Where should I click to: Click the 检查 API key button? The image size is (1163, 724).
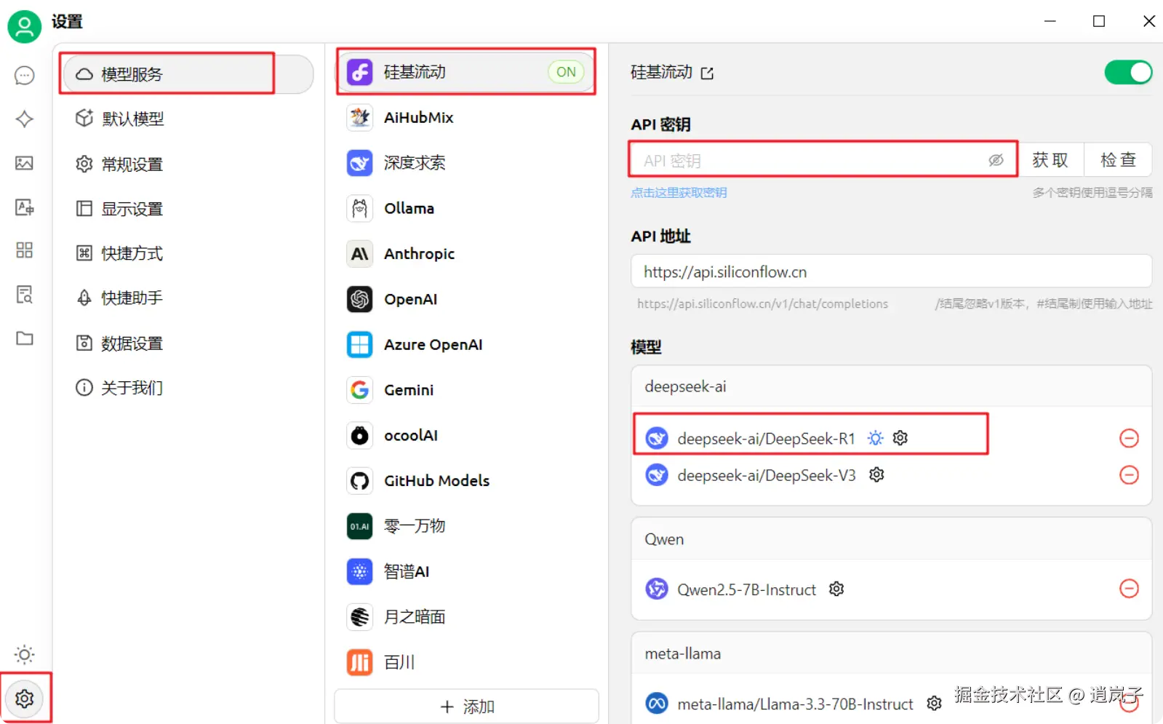pyautogui.click(x=1118, y=160)
